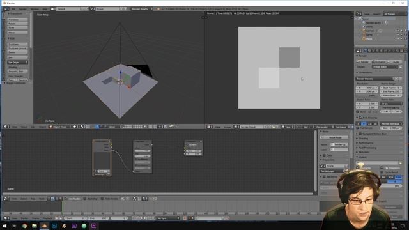Image resolution: width=409 pixels, height=230 pixels.
Task: Click the pivot point icon in 3D header
Action: (x=82, y=126)
